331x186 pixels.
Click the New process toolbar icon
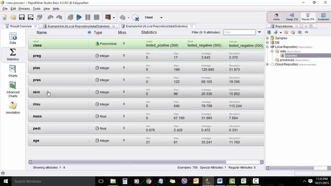pos(5,17)
